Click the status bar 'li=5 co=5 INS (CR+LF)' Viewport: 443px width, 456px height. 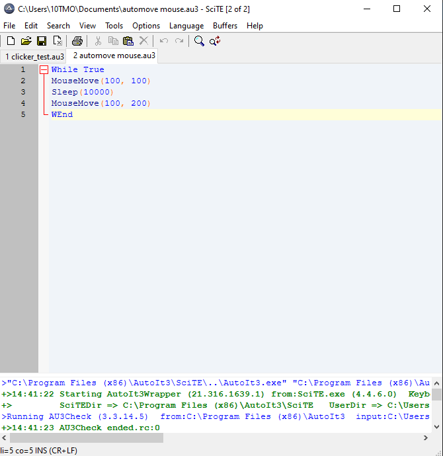(x=39, y=451)
